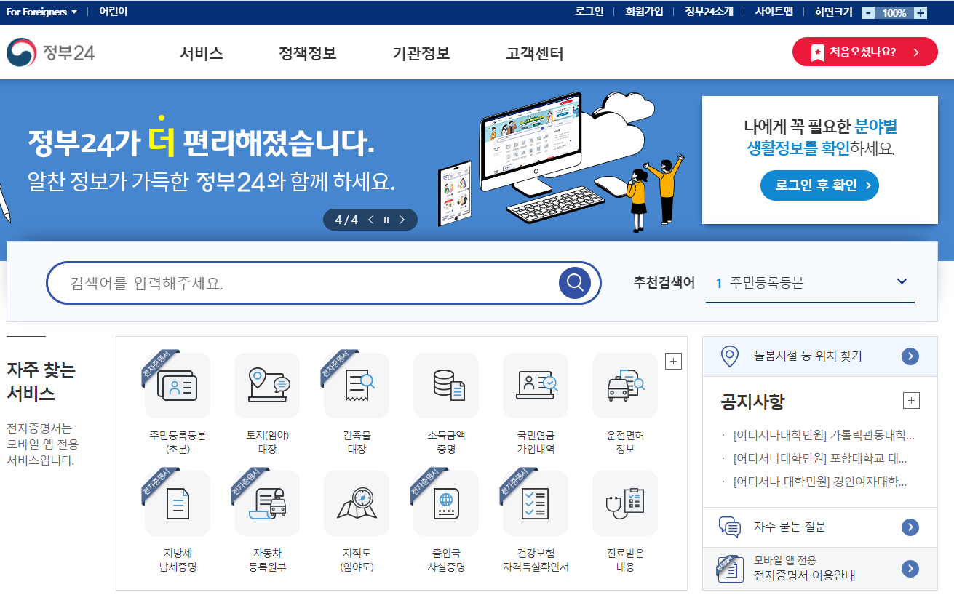Open the 고객센터 menu
The image size is (954, 603).
(x=535, y=53)
